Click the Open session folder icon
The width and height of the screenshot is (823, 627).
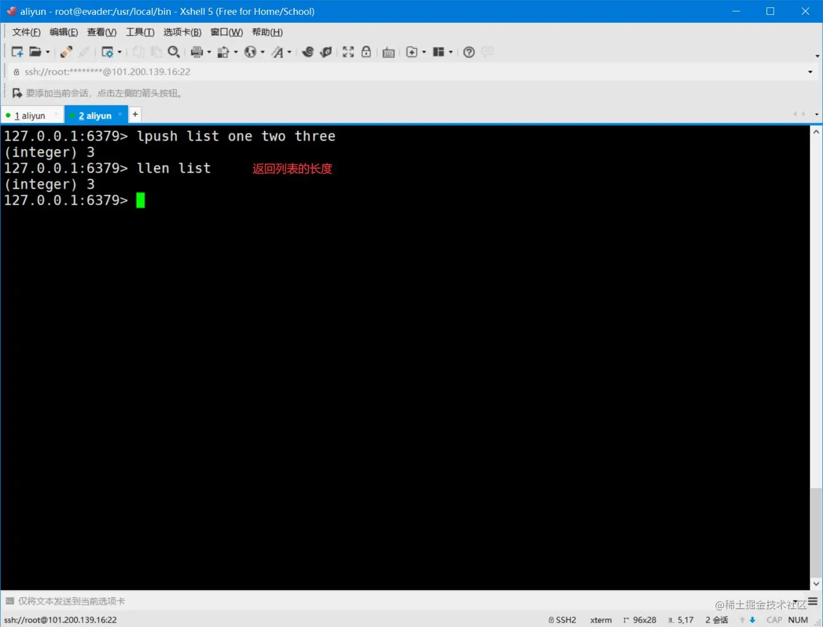[35, 52]
